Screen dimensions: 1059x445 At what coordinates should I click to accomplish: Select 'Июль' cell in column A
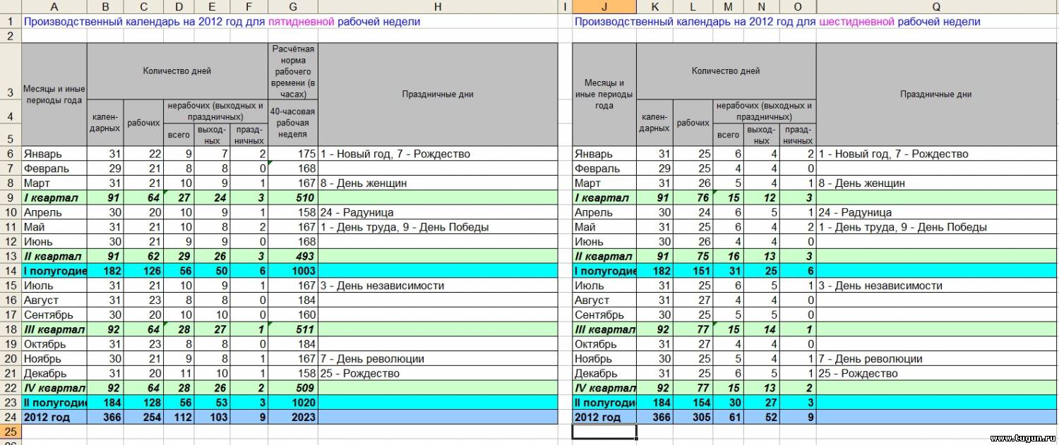(54, 286)
